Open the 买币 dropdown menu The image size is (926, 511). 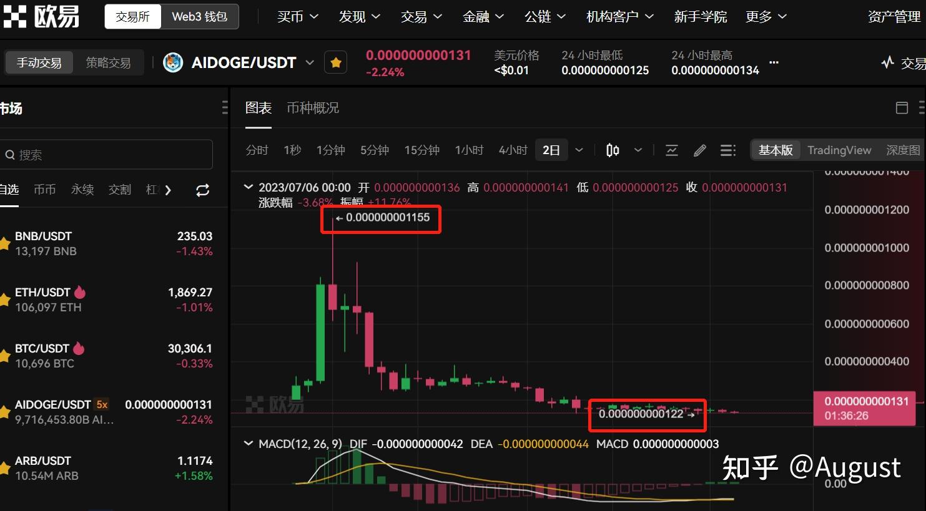(298, 17)
